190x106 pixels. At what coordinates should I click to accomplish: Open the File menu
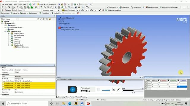(3, 4)
